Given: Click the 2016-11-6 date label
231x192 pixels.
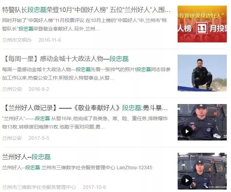Looking at the screenshot, I should point(50,40).
